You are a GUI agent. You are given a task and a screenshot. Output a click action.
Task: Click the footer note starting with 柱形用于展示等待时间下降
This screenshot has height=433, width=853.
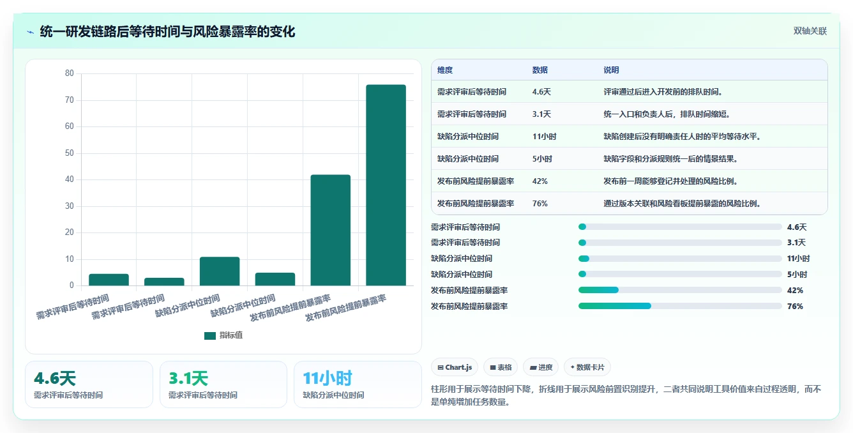[626, 395]
